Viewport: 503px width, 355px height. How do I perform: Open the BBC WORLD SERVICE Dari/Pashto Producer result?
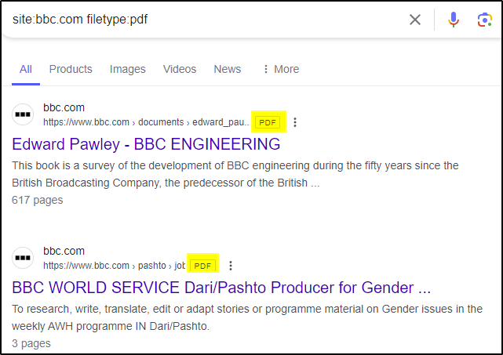[221, 288]
